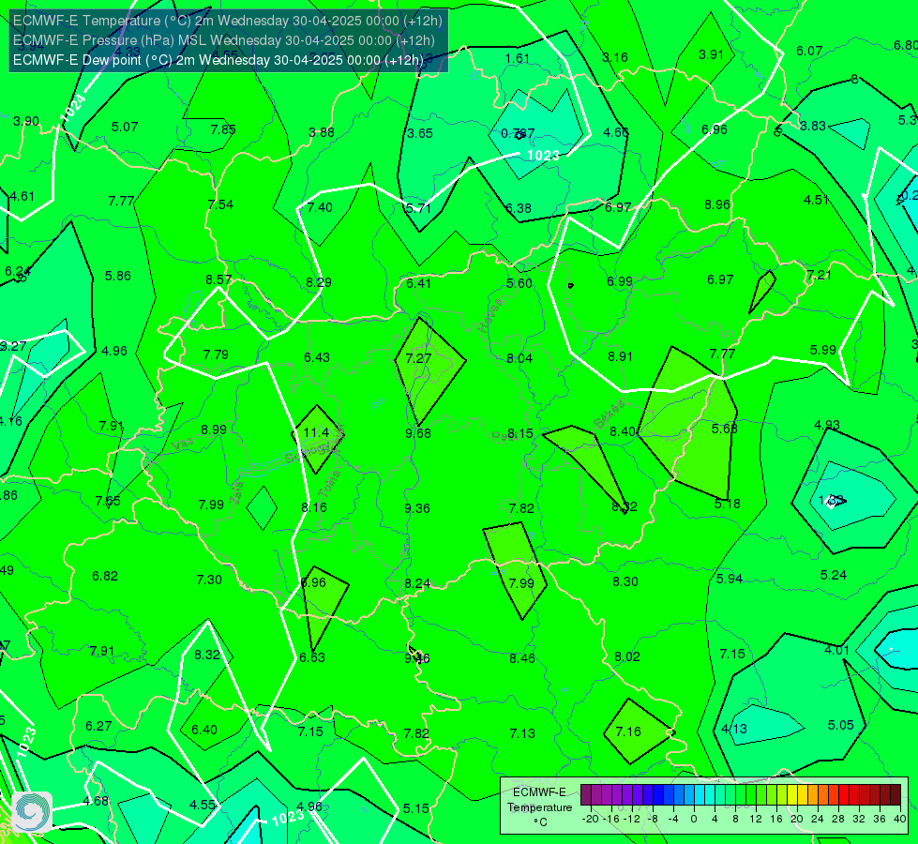This screenshot has height=844, width=918.
Task: Click the 8.30 temperature value
Action: [625, 581]
